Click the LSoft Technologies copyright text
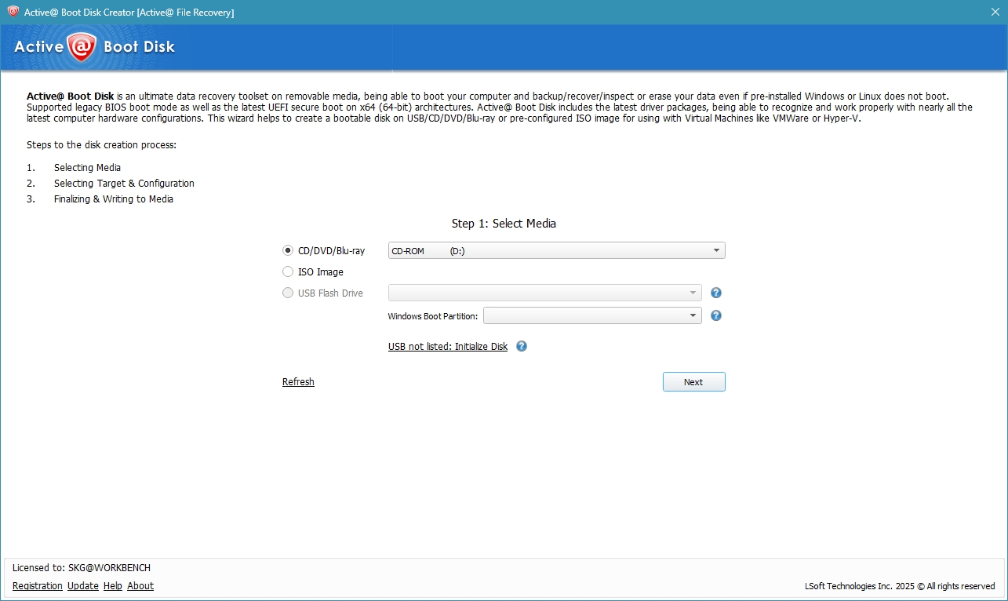The image size is (1008, 601). coord(900,586)
